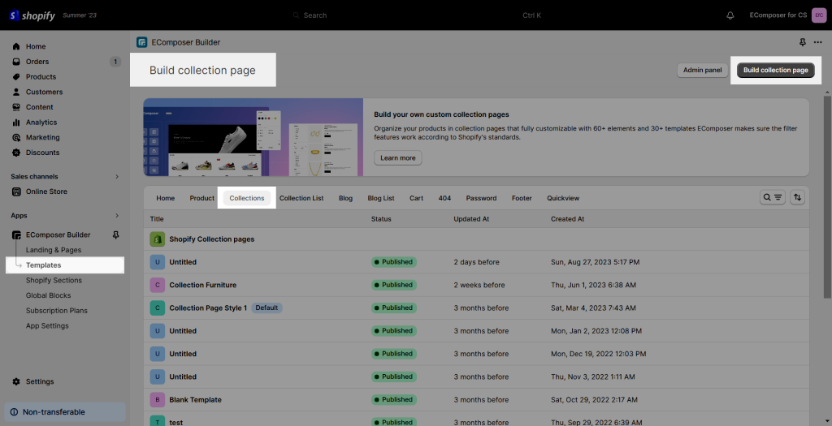Open the Blank Template row
The image size is (832, 426).
coord(476,399)
